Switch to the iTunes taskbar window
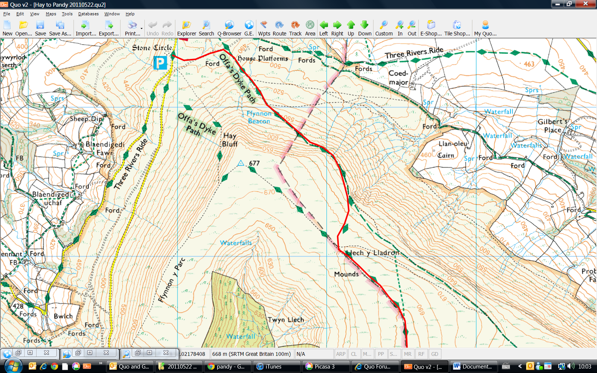The height and width of the screenshot is (373, 597). 276,366
